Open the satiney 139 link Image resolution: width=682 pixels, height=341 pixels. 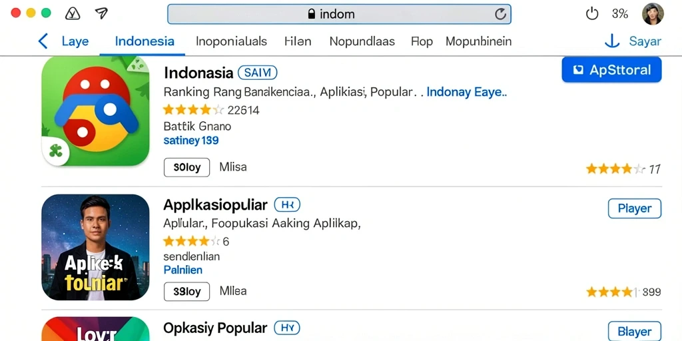pos(191,141)
